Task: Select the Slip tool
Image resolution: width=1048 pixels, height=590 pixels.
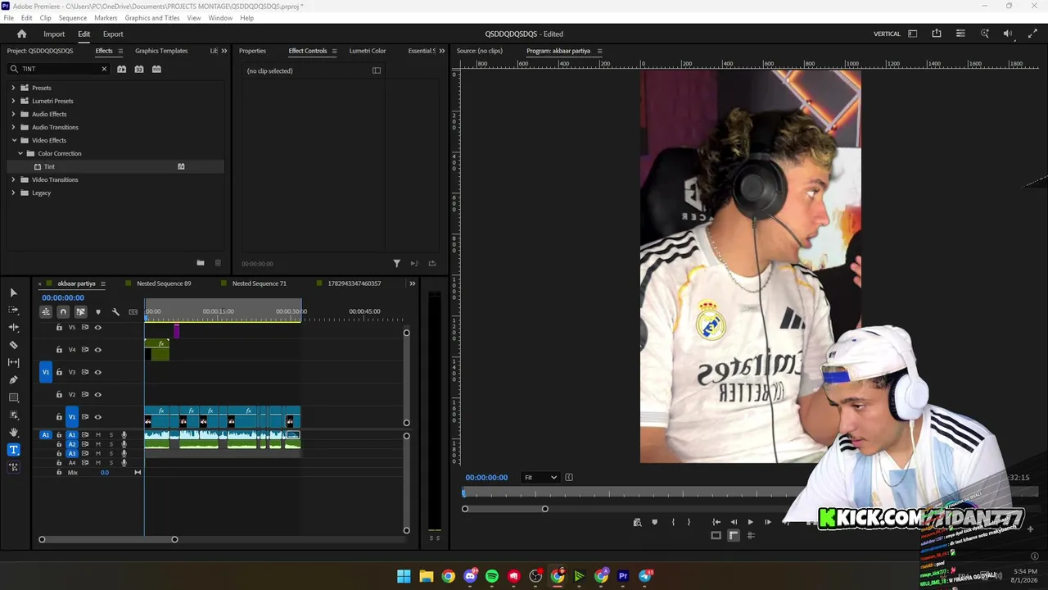Action: (13, 362)
